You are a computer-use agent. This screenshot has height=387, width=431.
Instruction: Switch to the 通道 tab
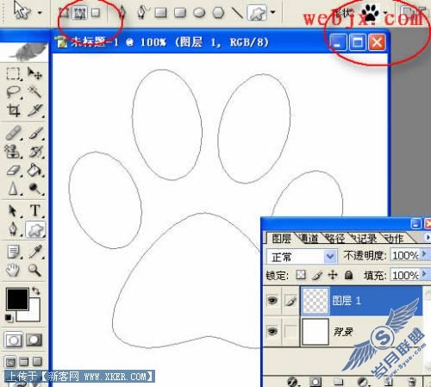click(309, 238)
